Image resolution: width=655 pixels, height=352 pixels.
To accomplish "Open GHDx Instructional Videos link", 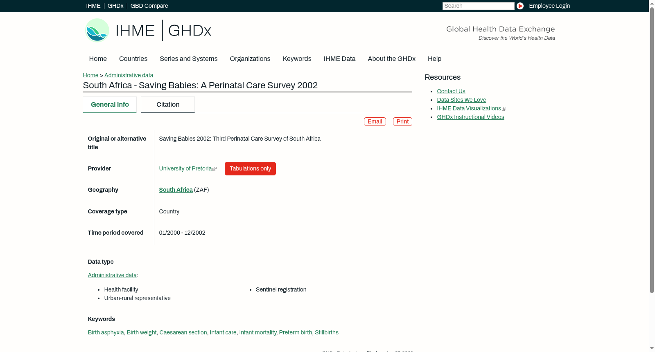I will pyautogui.click(x=470, y=117).
